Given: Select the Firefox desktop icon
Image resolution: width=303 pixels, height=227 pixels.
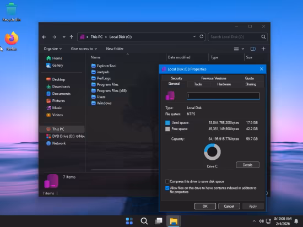Looking at the screenshot, I should tap(12, 41).
